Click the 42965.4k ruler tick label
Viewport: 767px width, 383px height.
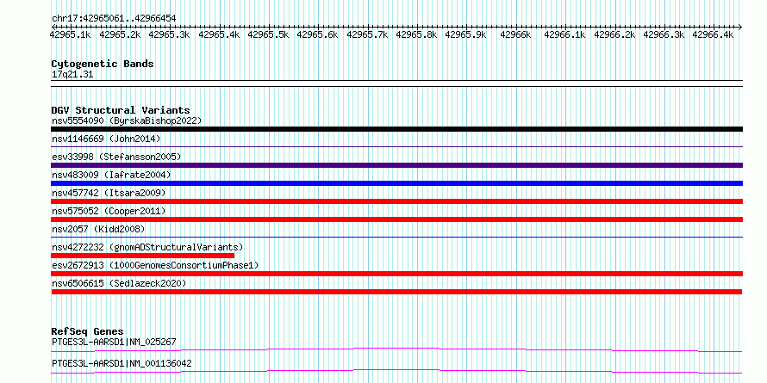tap(219, 34)
